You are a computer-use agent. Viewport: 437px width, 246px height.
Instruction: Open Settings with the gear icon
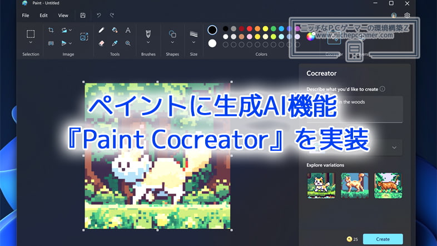point(407,16)
